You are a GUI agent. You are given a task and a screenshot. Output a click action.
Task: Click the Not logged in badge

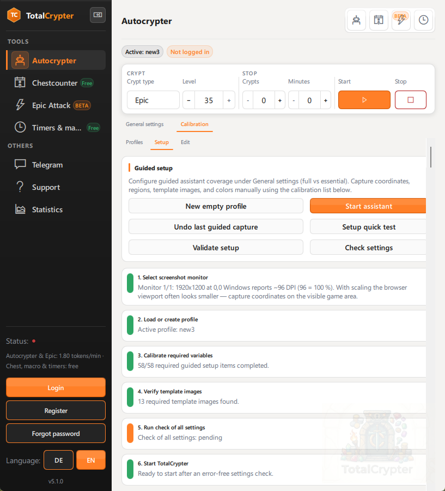190,52
